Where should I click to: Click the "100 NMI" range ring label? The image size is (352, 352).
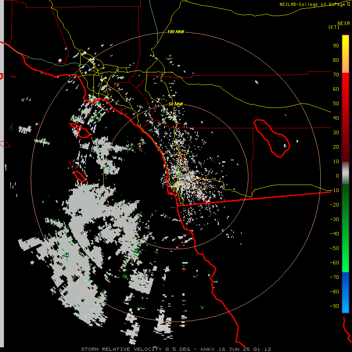[176, 32]
